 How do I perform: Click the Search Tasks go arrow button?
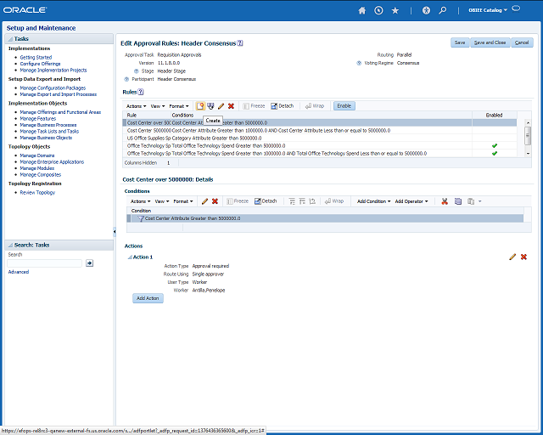89,263
